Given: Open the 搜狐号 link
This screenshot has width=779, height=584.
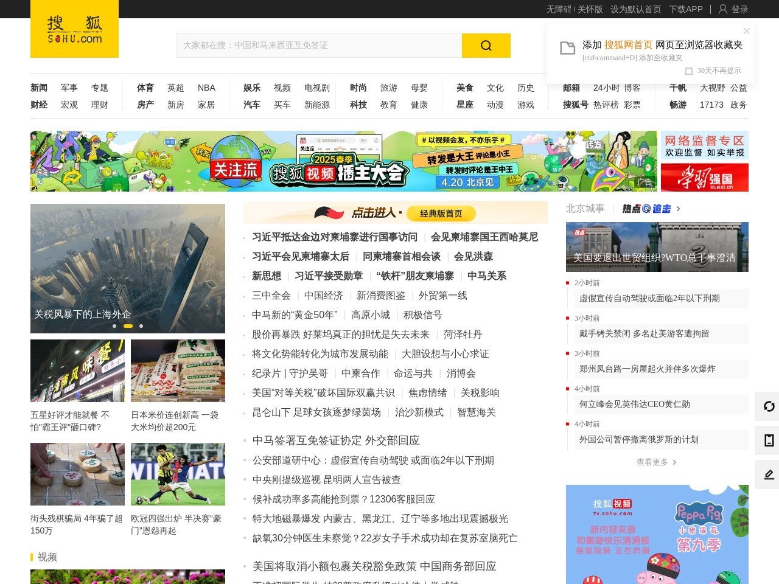Looking at the screenshot, I should pyautogui.click(x=576, y=105).
